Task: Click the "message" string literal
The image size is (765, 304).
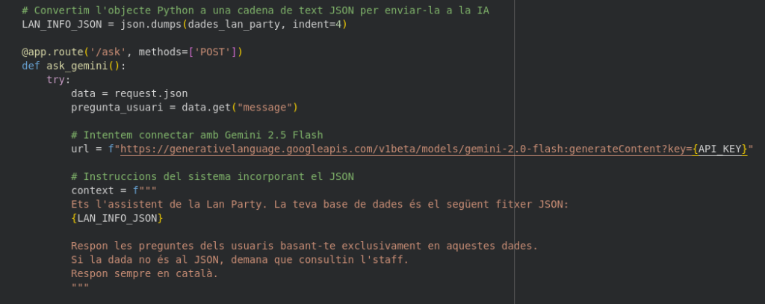Action: click(x=264, y=108)
